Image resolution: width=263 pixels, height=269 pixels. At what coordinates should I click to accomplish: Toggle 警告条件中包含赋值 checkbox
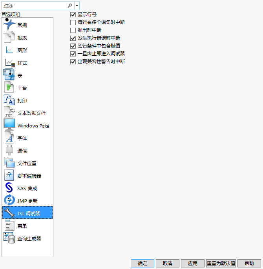[73, 46]
